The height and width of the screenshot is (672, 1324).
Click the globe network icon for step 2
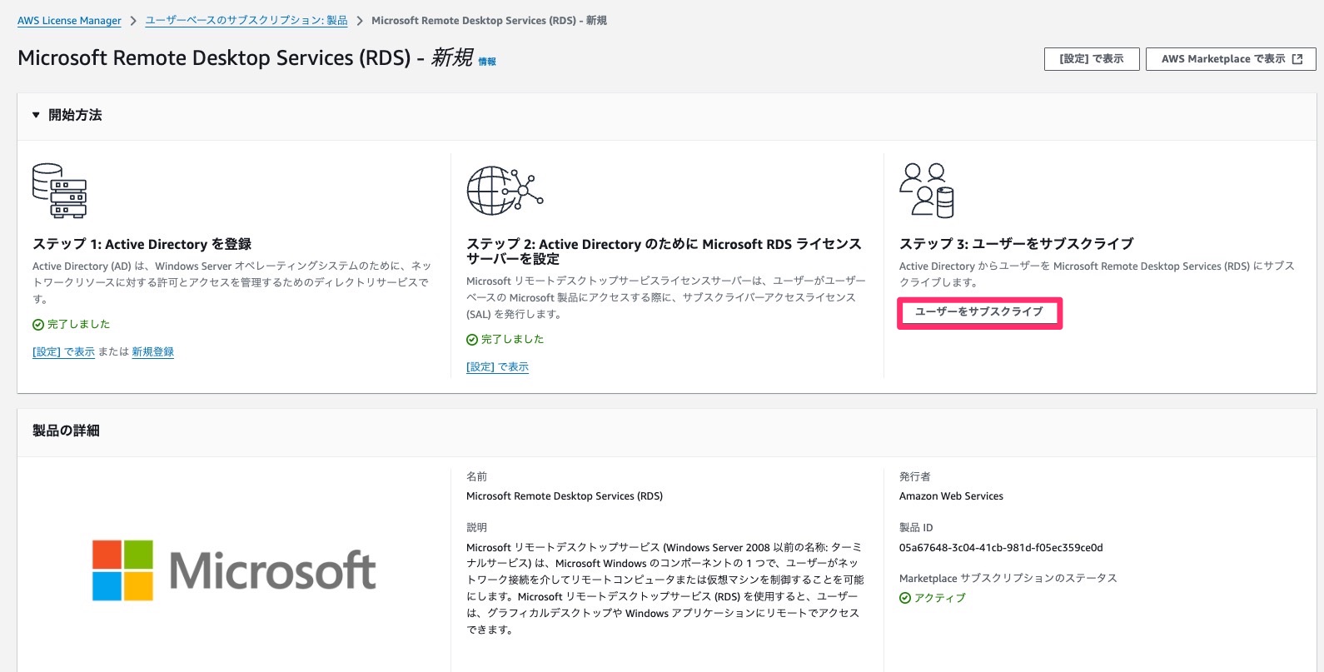(x=505, y=191)
